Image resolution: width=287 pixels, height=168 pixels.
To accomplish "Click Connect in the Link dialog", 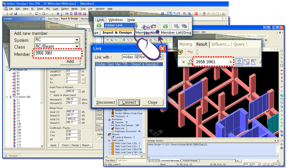I will pos(129,102).
